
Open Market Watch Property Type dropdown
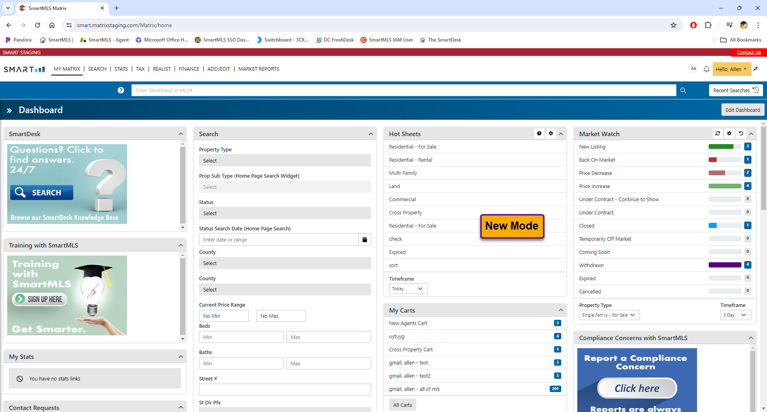tap(609, 315)
